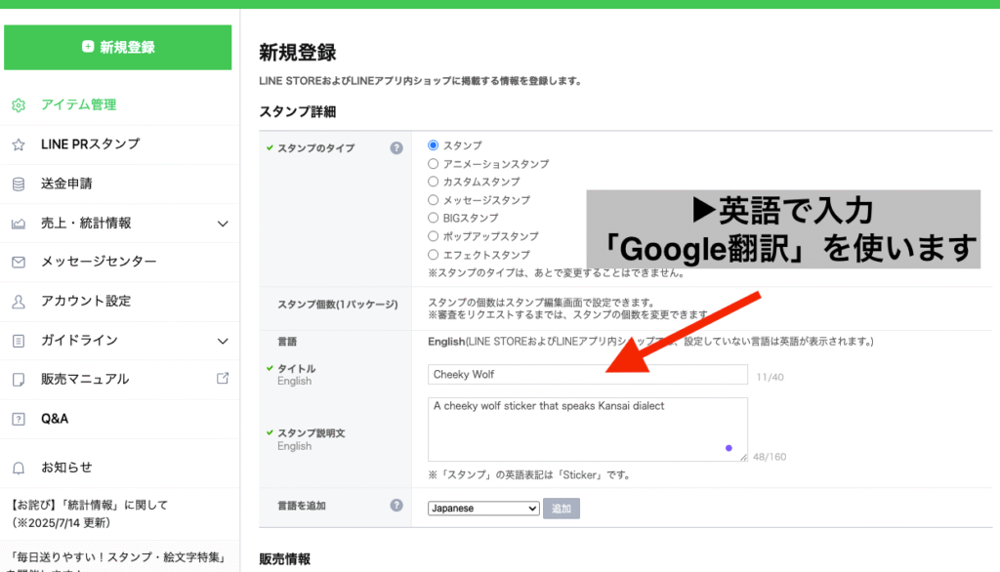Click help icon next to 言語を追加
The width and height of the screenshot is (1000, 572).
396,505
